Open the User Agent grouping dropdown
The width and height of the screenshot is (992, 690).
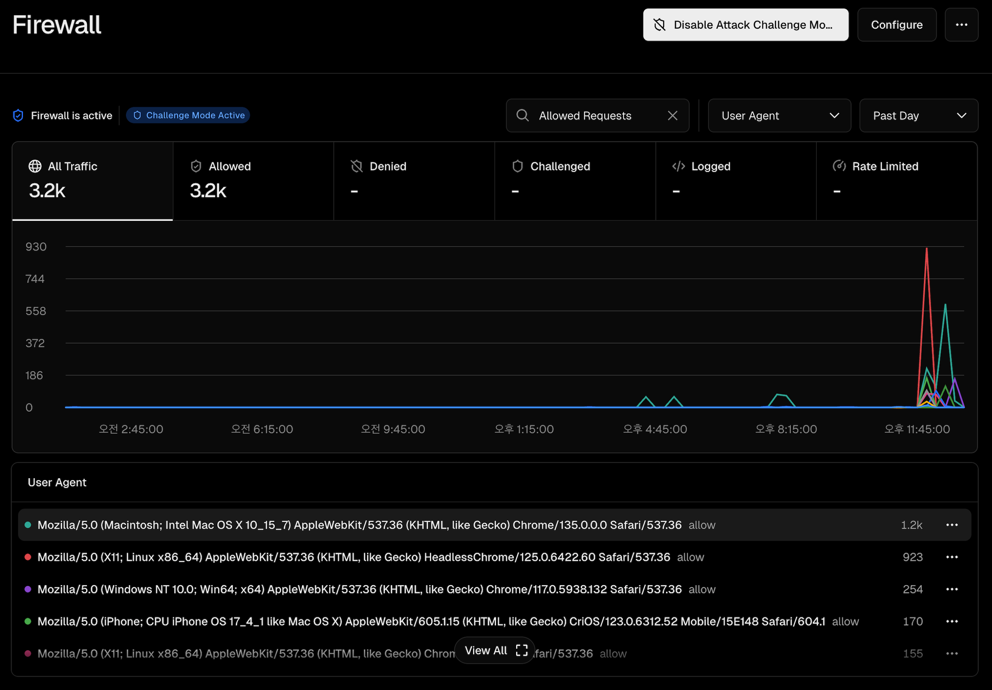[779, 115]
